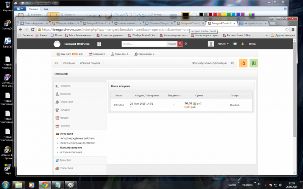Click the red search button
This screenshot has width=303, height=189.
tap(180, 44)
